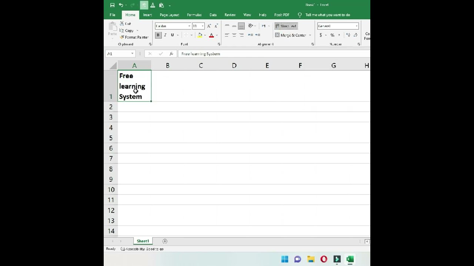Open the font name dropdown

[x=189, y=26]
